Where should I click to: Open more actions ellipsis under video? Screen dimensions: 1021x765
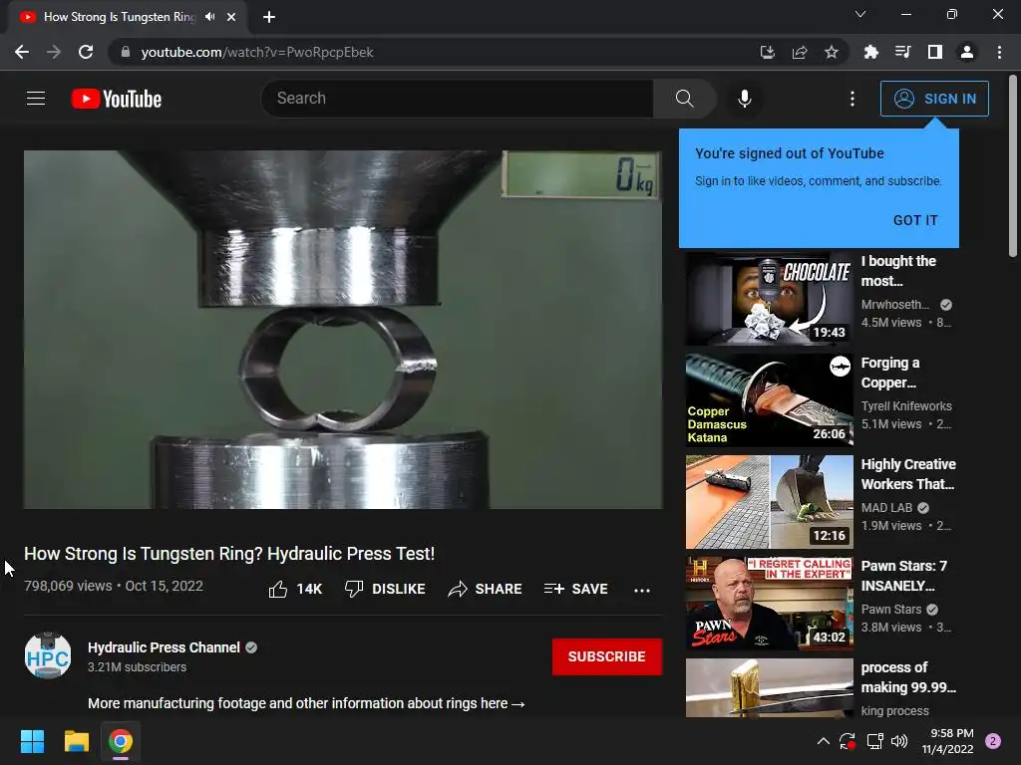click(642, 590)
